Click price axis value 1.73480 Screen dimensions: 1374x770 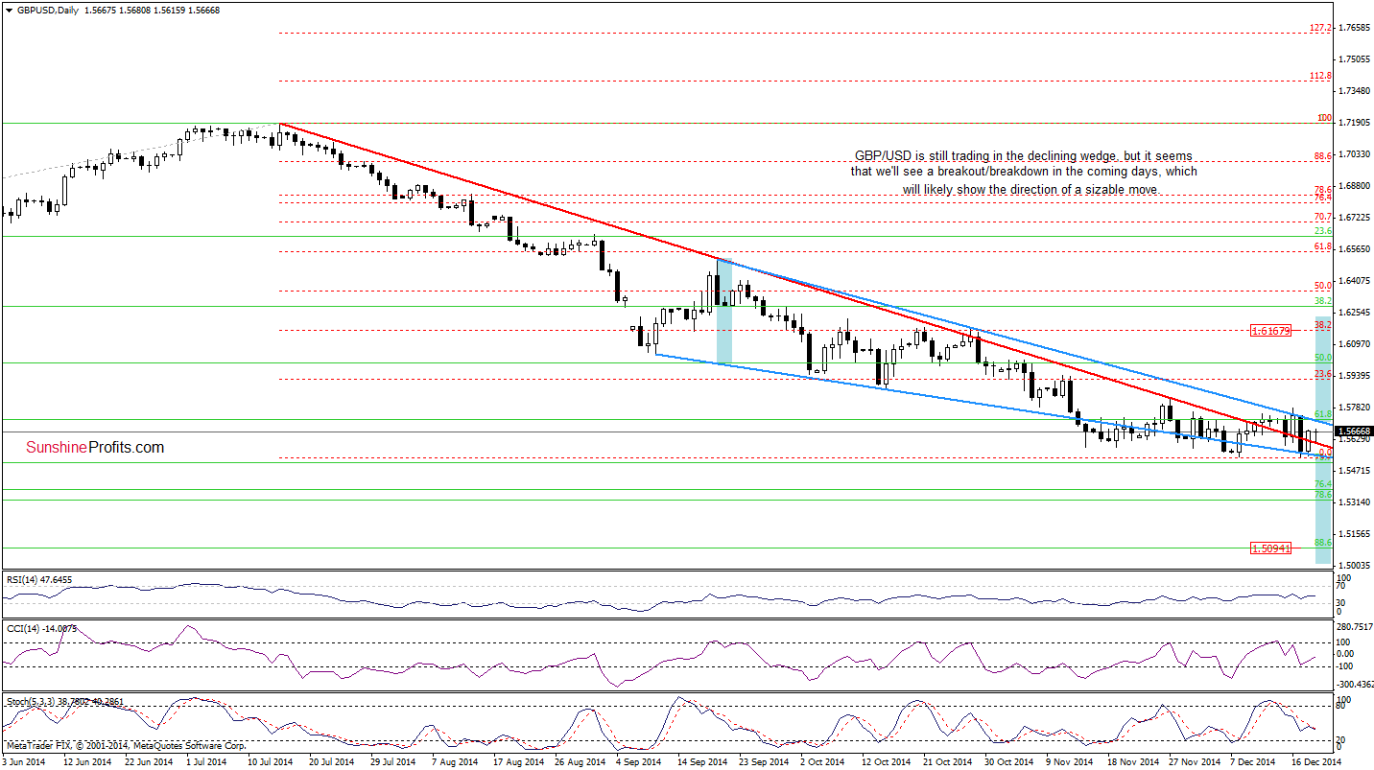point(1354,91)
